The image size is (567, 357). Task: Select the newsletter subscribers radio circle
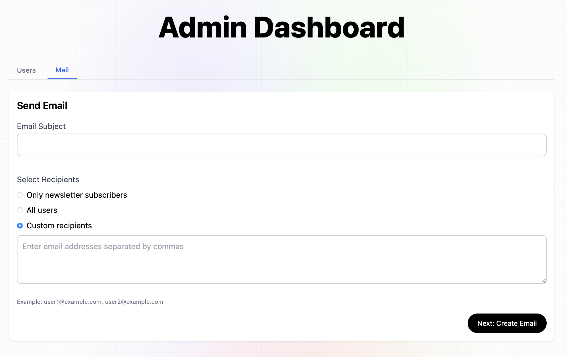point(20,195)
